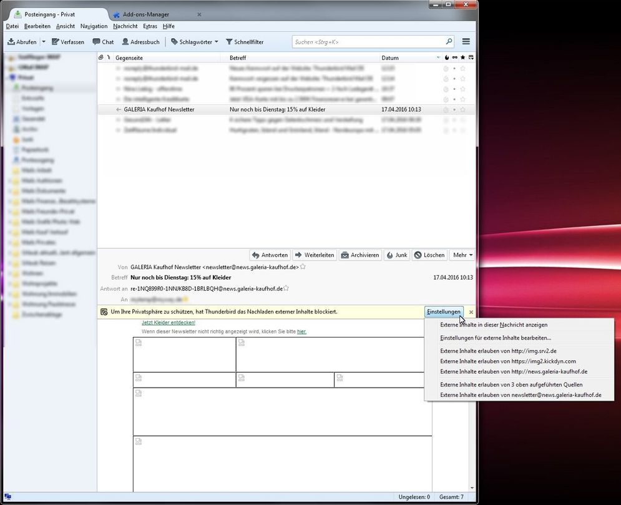This screenshot has height=505, width=621.
Task: Expand the Schlagwörter tags dropdown
Action: point(195,42)
